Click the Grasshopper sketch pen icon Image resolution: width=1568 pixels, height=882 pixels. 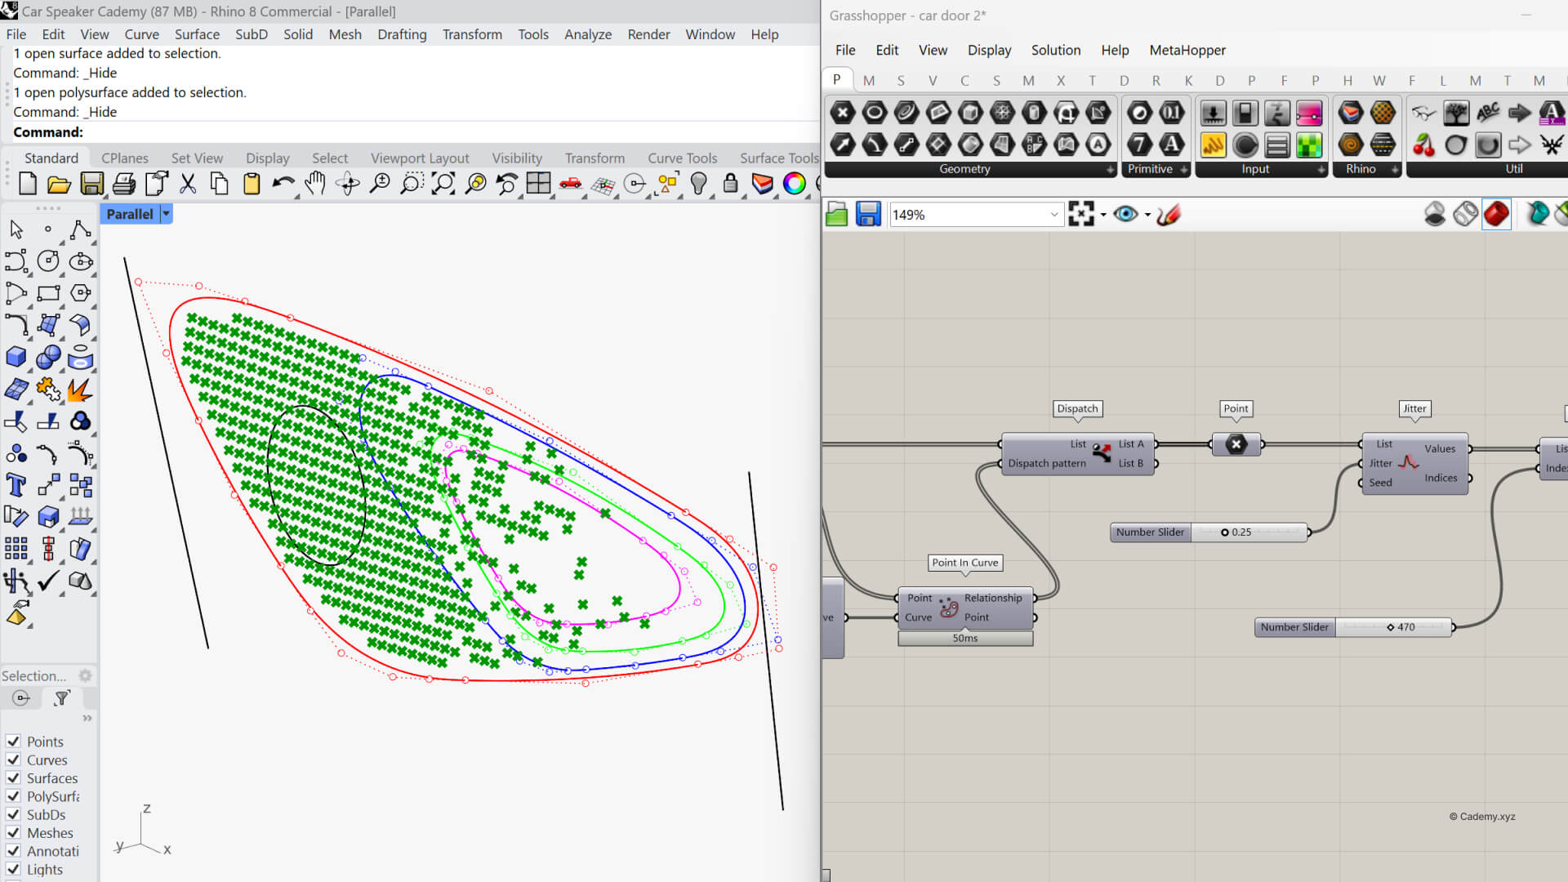click(x=1169, y=214)
